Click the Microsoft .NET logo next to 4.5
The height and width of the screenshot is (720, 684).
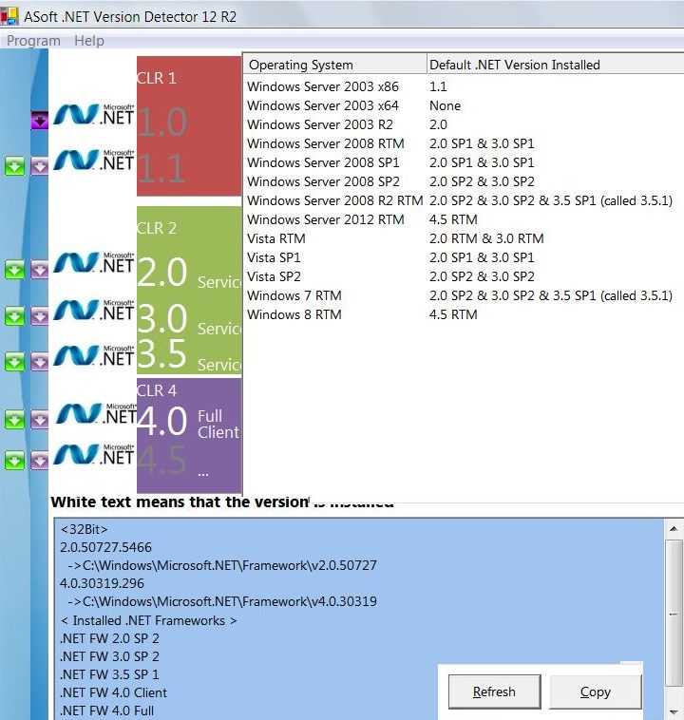[x=94, y=455]
